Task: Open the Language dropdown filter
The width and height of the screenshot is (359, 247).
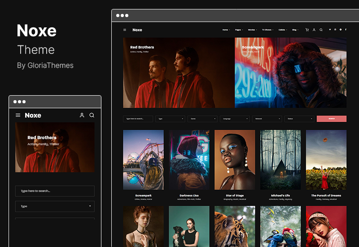Action: click(235, 119)
